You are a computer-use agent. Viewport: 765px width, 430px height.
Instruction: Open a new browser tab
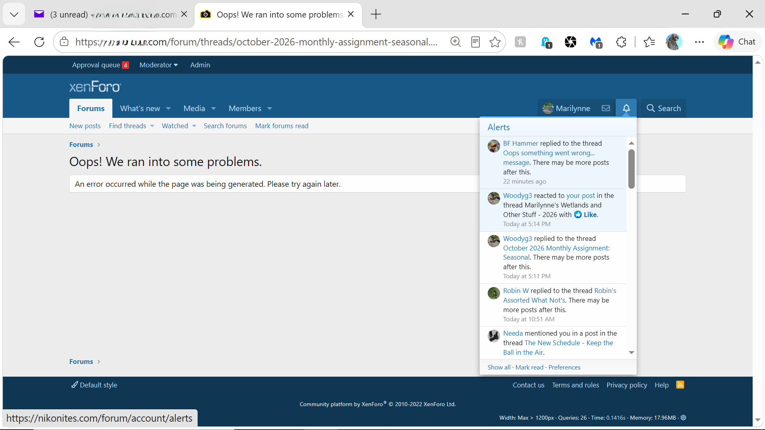[376, 14]
